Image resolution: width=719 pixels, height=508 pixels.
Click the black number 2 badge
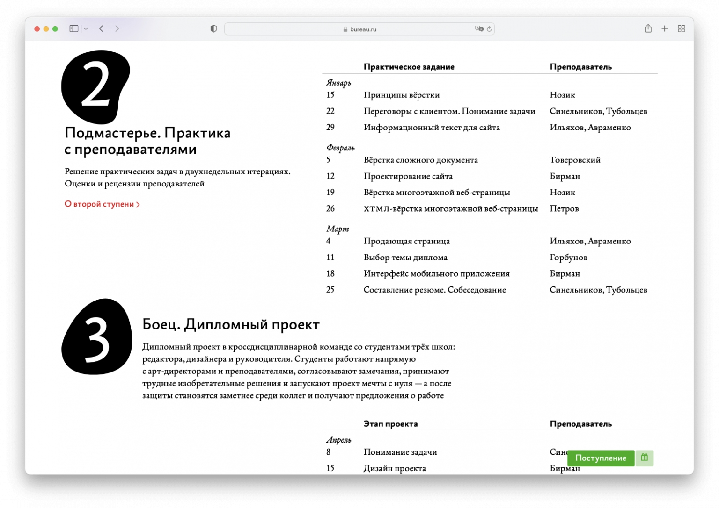(x=95, y=86)
